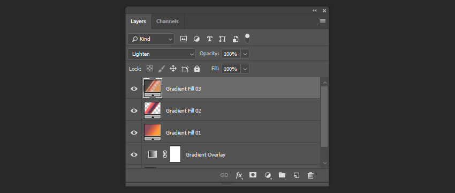Click the Fill 100% field

231,69
